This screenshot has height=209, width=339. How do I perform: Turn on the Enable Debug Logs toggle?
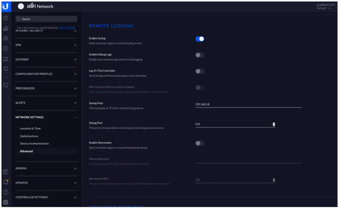pyautogui.click(x=200, y=55)
